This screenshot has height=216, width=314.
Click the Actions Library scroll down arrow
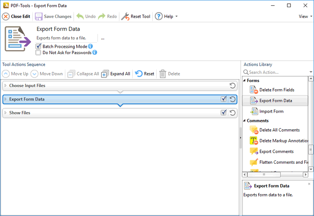[x=311, y=170]
